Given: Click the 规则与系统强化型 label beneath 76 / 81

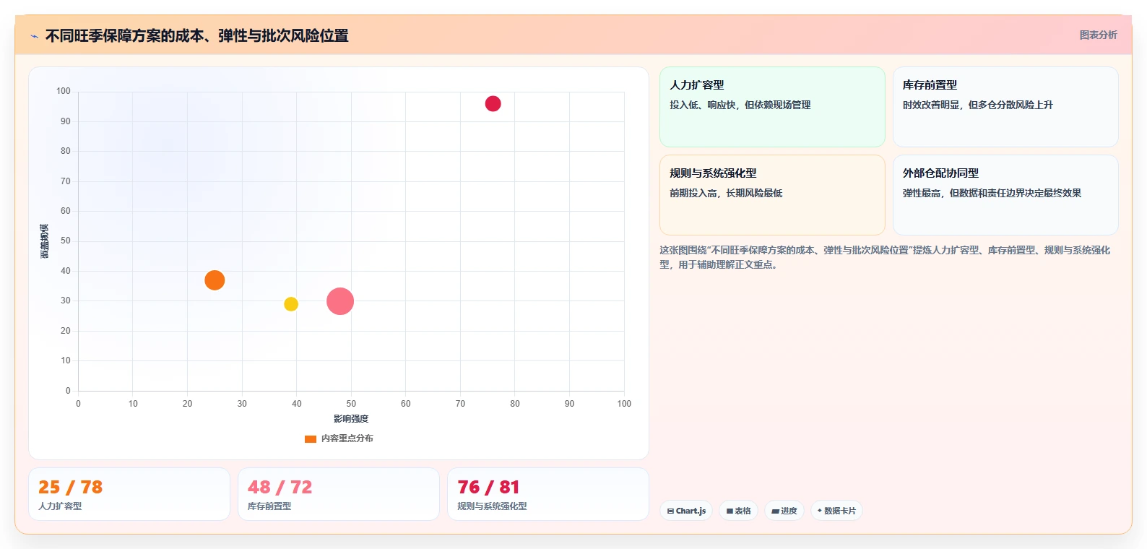Looking at the screenshot, I should (492, 506).
